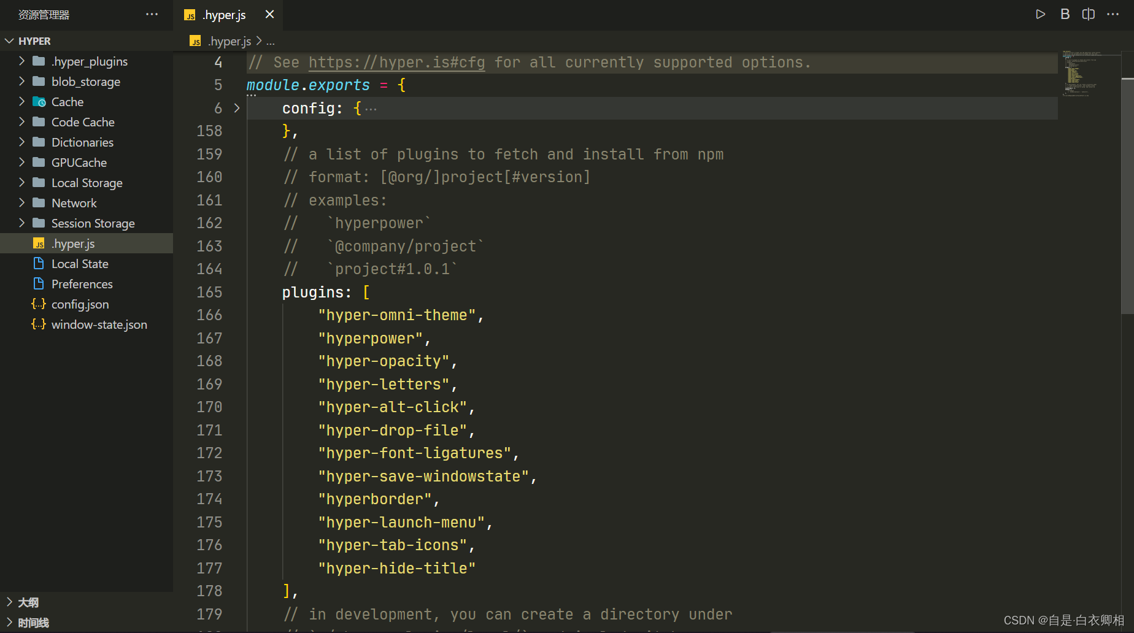Image resolution: width=1134 pixels, height=633 pixels.
Task: Expand the 大纲 outline section
Action: click(x=87, y=602)
